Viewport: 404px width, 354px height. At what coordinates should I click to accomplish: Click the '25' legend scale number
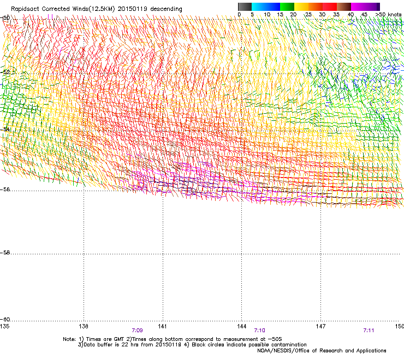tap(308, 15)
